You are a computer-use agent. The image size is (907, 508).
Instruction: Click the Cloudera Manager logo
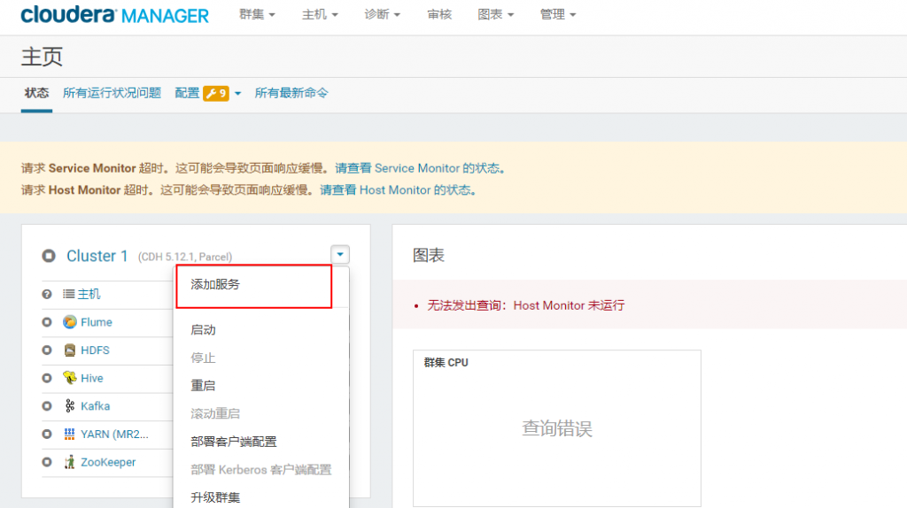(x=114, y=15)
